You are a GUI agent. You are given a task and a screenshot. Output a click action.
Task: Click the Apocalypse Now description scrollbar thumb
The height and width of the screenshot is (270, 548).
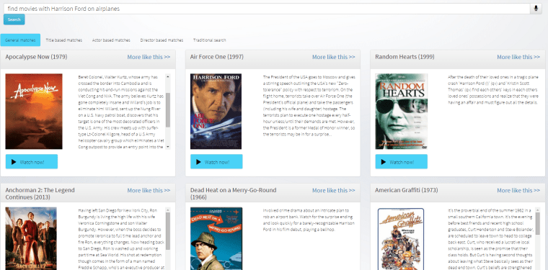point(168,110)
